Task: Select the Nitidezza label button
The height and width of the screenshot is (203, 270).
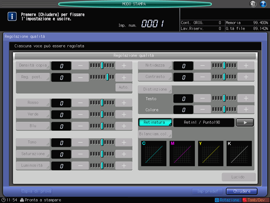Action: 155,65
